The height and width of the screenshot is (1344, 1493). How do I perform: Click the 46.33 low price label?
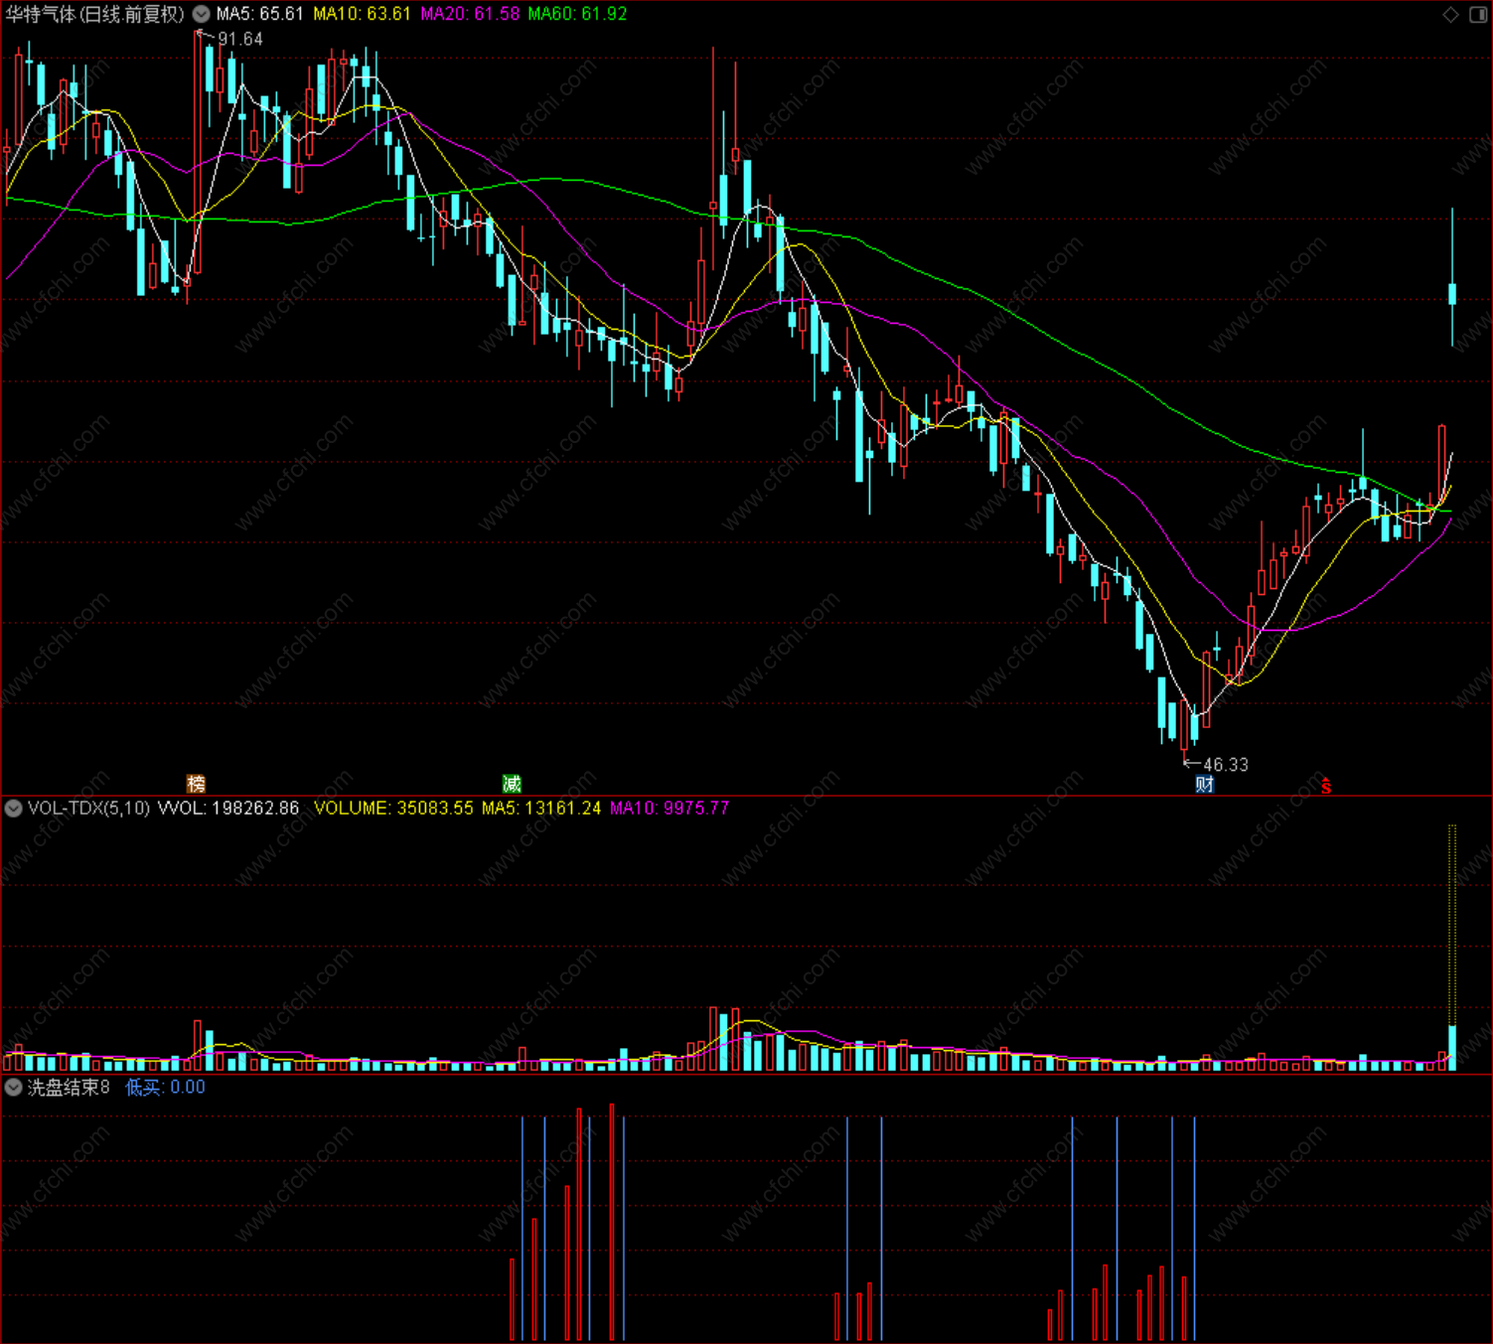(x=1226, y=765)
